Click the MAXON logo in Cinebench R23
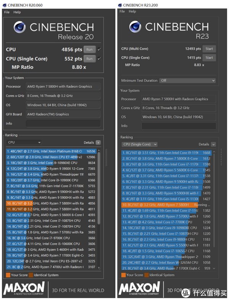229x300 pixels. pyautogui.click(x=139, y=288)
